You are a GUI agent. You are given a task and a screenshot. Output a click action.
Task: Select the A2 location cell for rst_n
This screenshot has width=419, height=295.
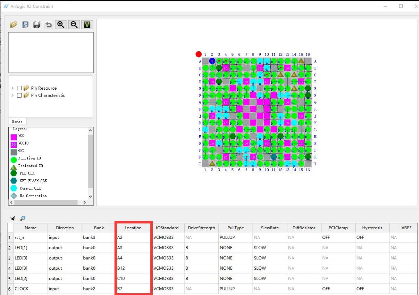pos(133,237)
